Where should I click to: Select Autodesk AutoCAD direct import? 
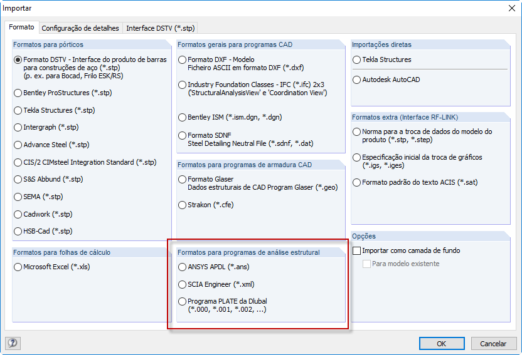point(356,80)
